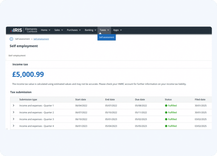Viewport: 217px width, 156px height.
Task: Expand the Quarter 3 submission row
Action: pyautogui.click(x=13, y=119)
